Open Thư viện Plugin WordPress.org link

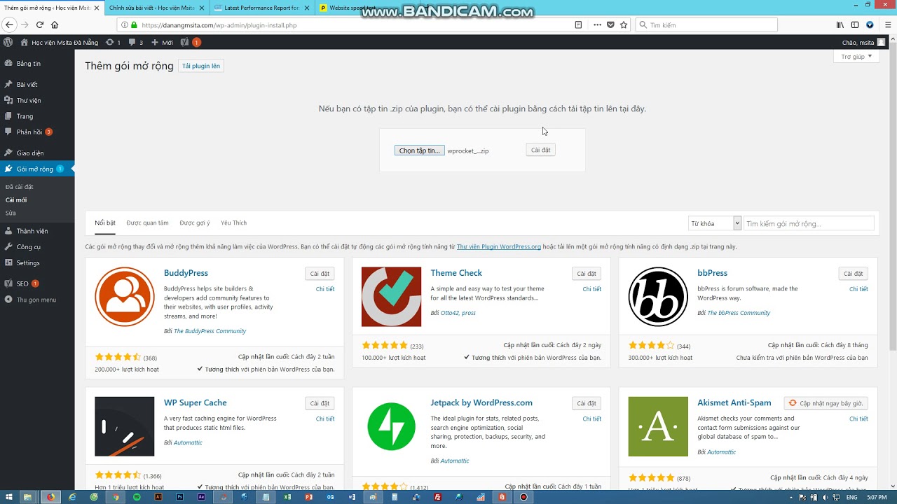498,246
